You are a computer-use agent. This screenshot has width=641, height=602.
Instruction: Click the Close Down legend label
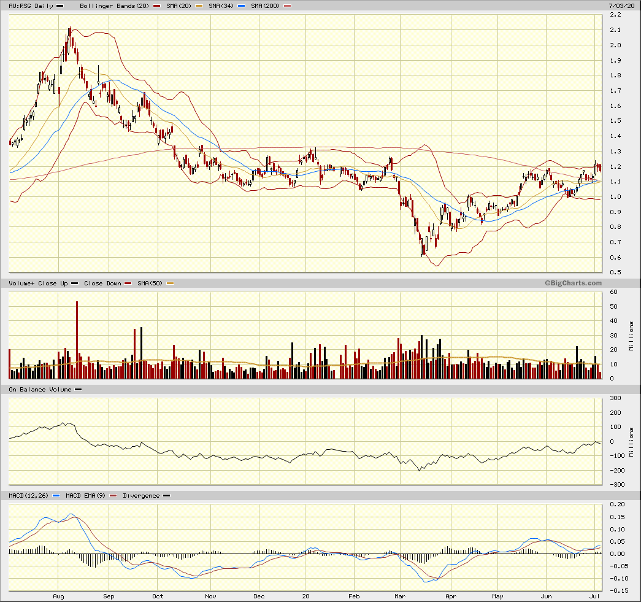click(x=102, y=283)
